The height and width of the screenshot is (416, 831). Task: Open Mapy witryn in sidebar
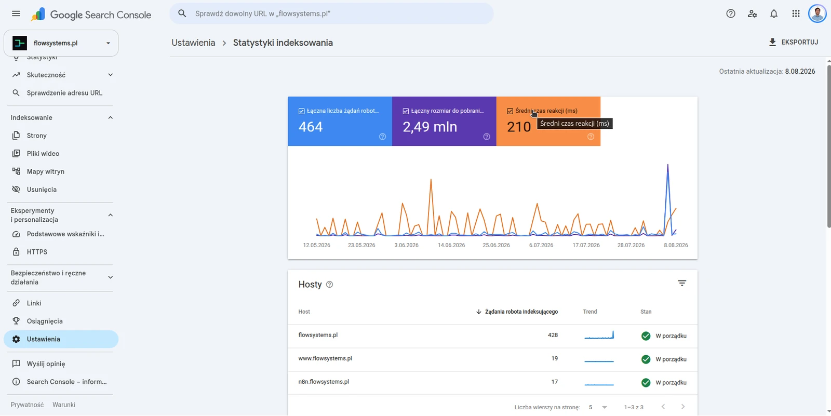click(61, 171)
